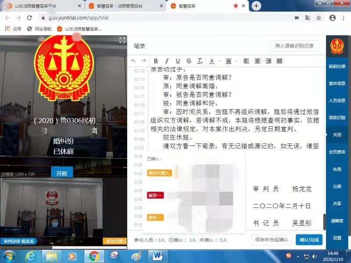Apply italic formatting to transcript text
This screenshot has width=351, height=263.
click(167, 61)
